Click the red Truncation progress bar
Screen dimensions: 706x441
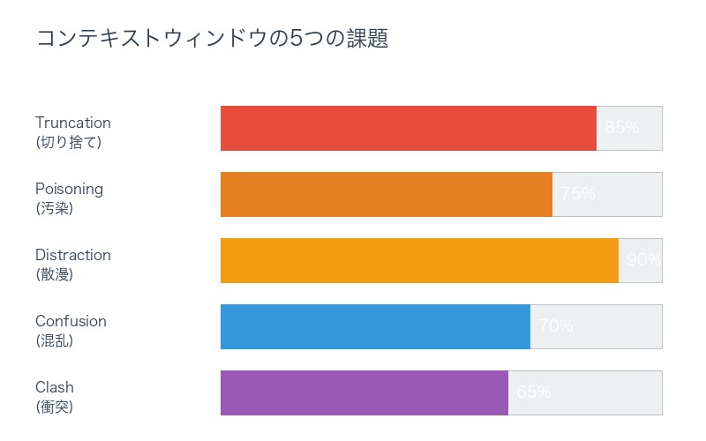pyautogui.click(x=409, y=128)
